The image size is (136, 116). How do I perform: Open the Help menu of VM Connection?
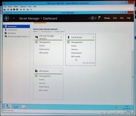35,7
